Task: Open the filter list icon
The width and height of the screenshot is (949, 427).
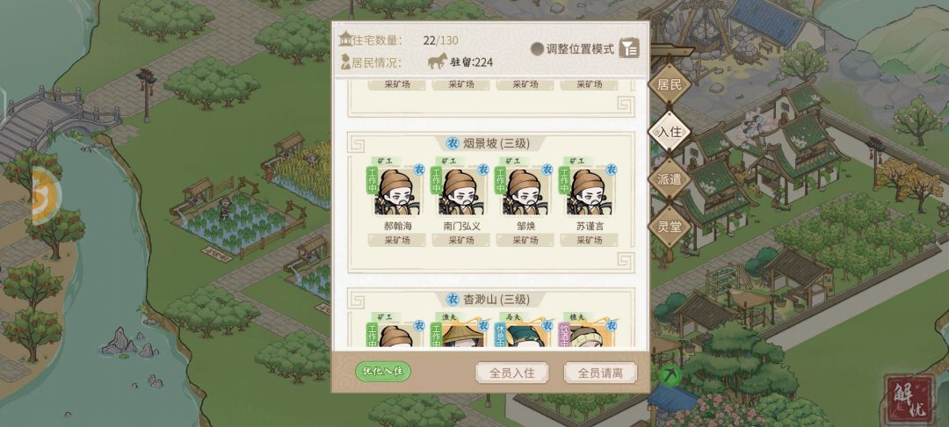Action: pos(629,48)
